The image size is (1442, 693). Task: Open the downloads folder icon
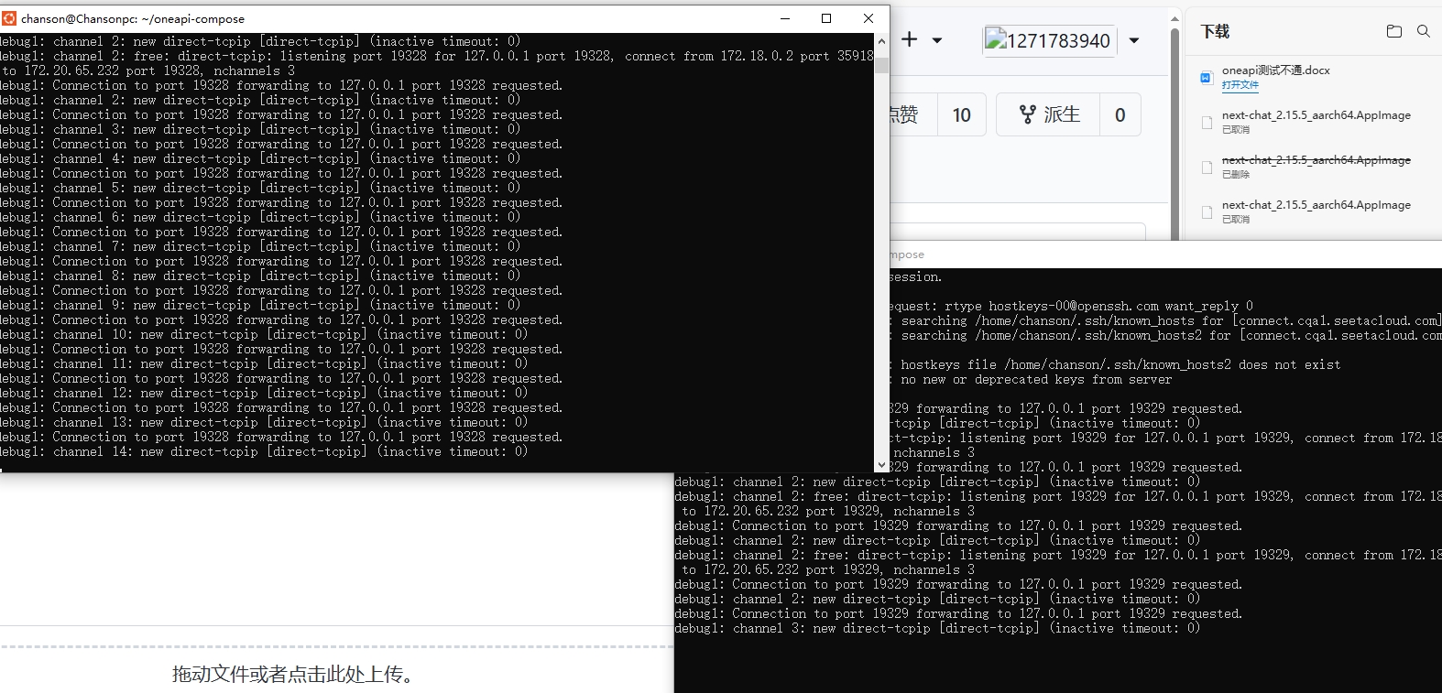[1394, 31]
